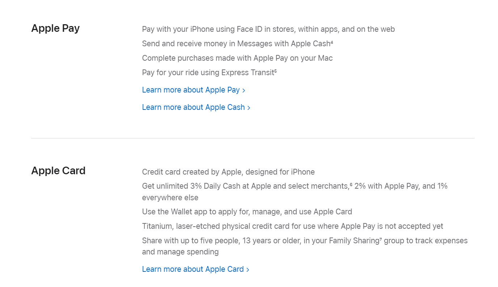Click the chevron after Learn more about Apple Pay
The height and width of the screenshot is (287, 498).
tap(244, 90)
